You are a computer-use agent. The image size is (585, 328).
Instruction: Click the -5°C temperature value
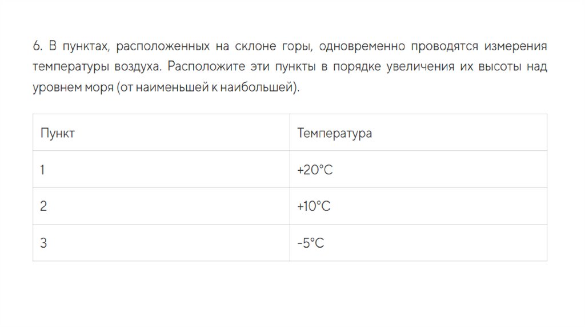pos(311,243)
